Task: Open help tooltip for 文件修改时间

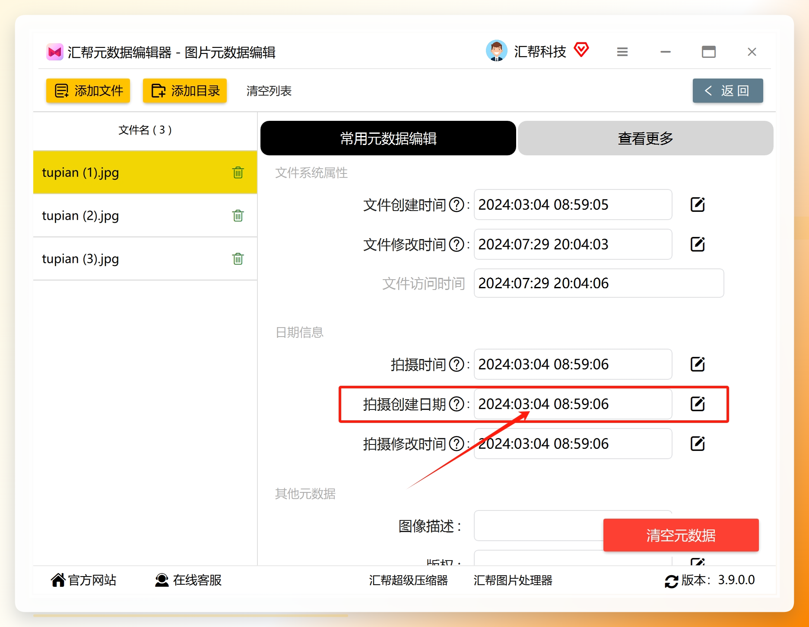Action: [457, 244]
